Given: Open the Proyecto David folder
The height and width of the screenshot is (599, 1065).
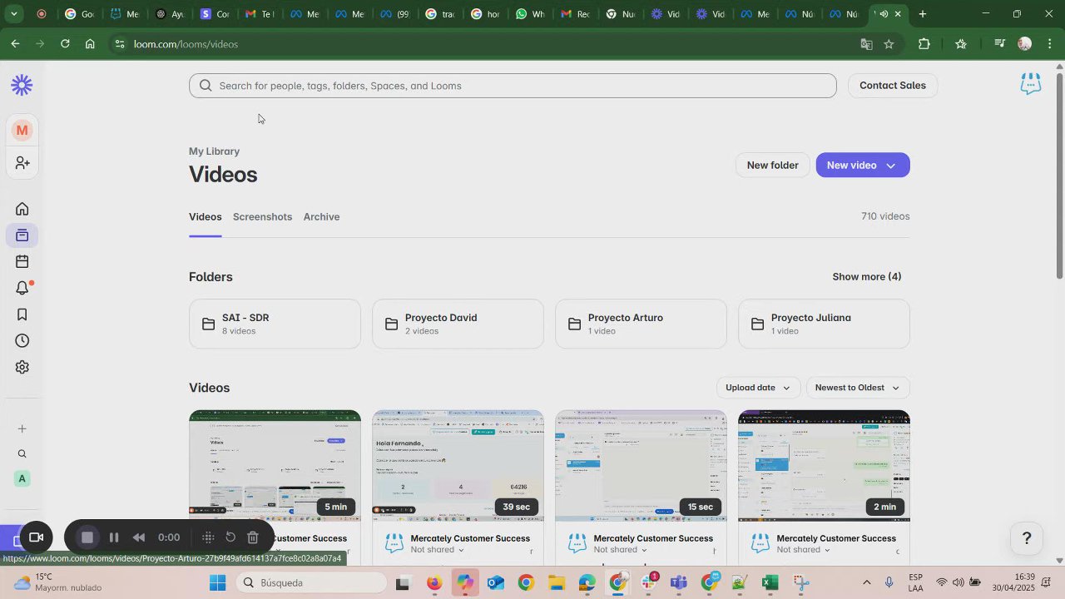Looking at the screenshot, I should coord(458,324).
